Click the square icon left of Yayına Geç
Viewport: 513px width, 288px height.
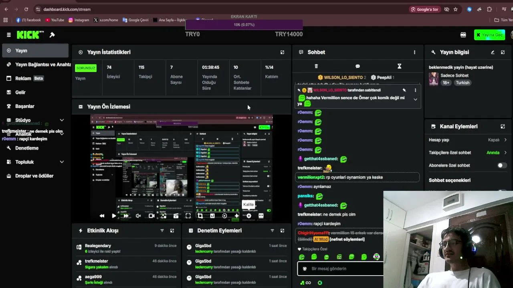coord(463,35)
